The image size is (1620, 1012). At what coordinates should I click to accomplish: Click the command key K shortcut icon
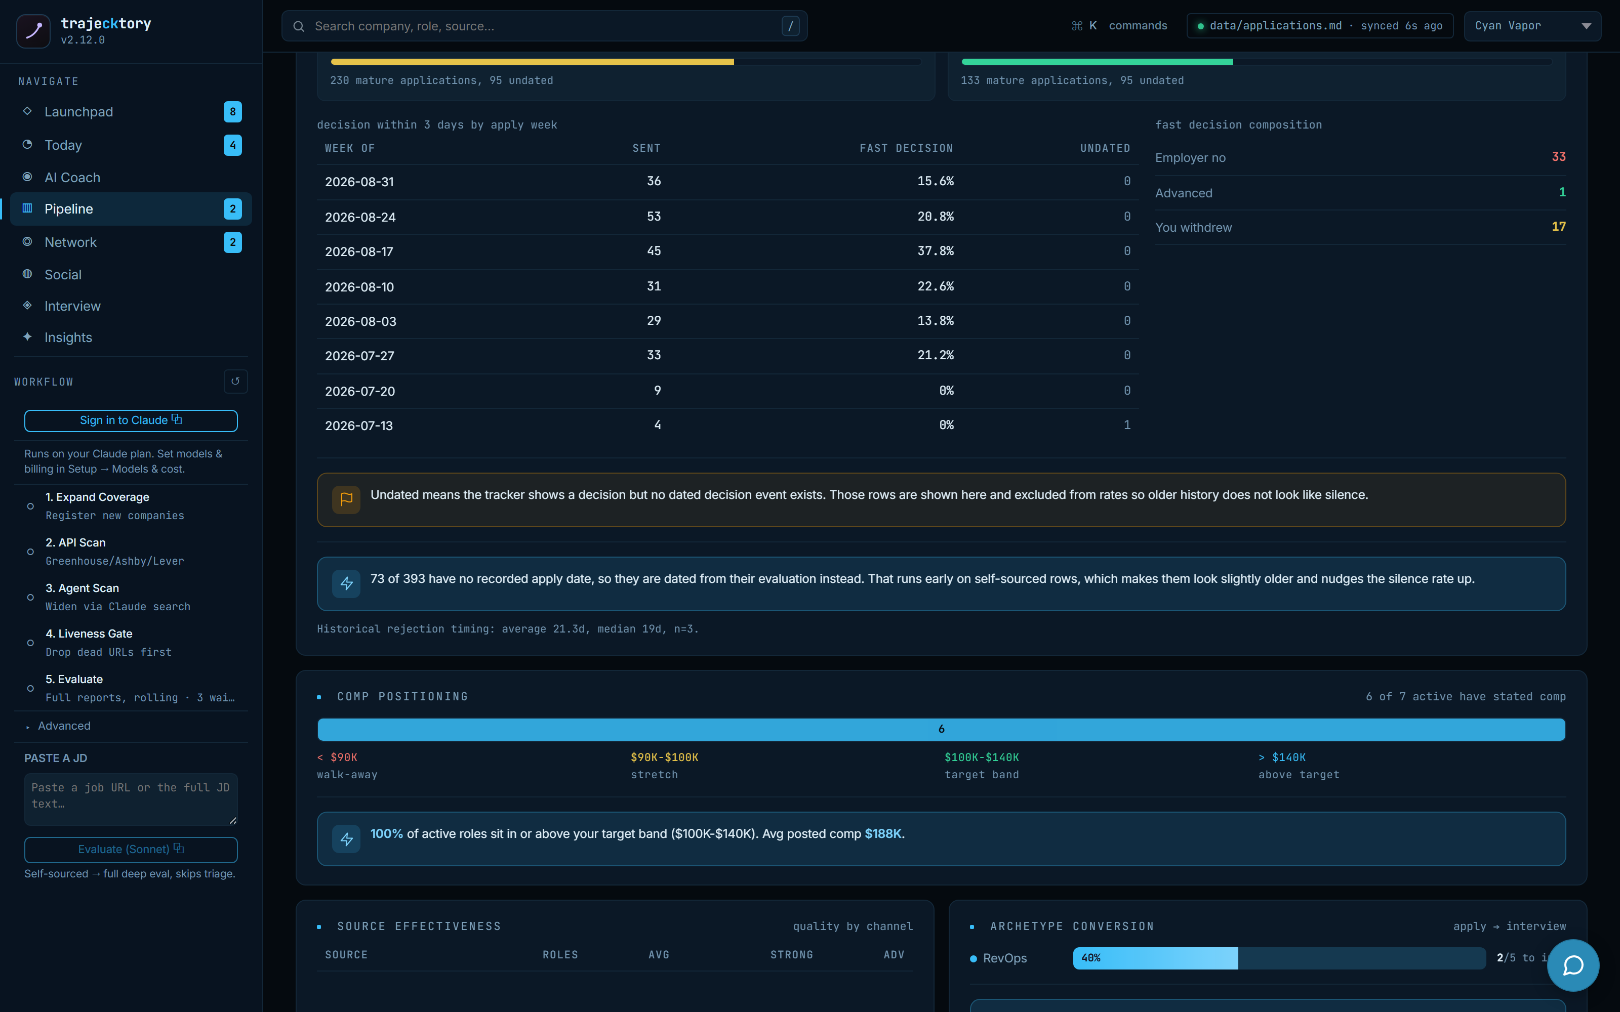point(1084,26)
